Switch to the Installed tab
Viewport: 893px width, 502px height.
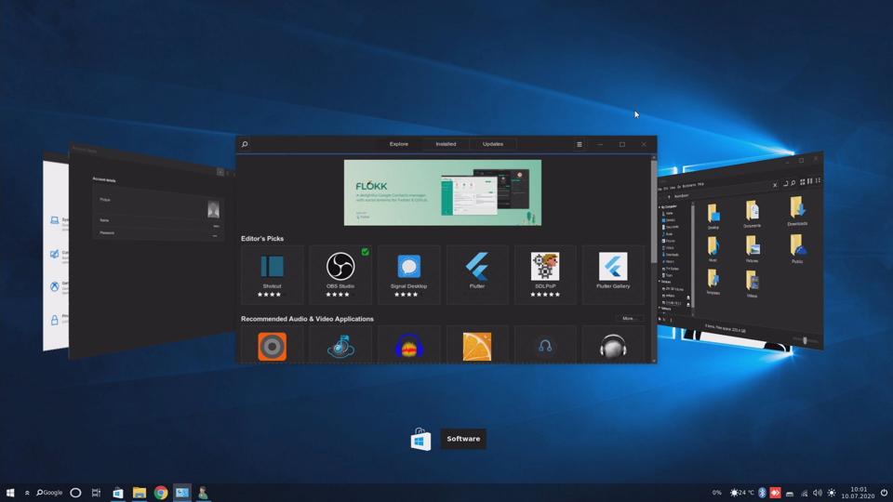[x=446, y=144]
